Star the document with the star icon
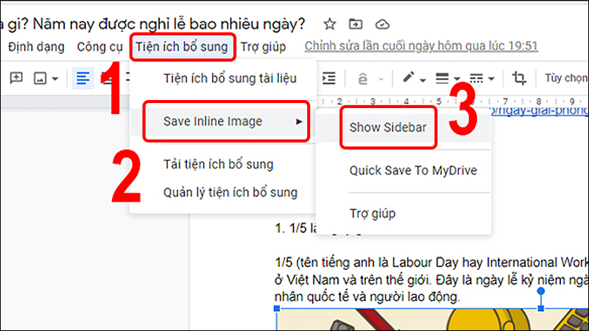This screenshot has height=331, width=589. 329,24
